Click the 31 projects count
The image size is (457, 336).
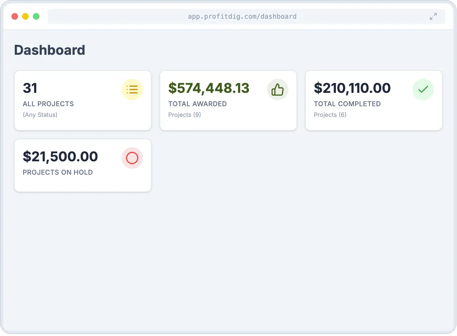click(30, 88)
